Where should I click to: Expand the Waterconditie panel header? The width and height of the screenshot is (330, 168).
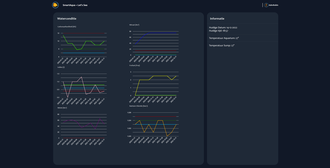point(67,18)
